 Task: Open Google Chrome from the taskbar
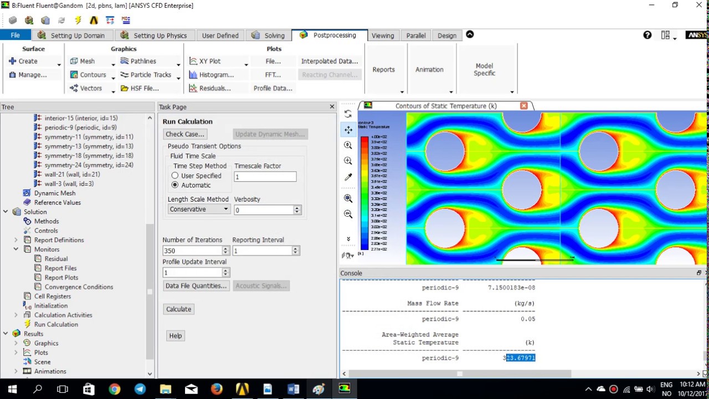pos(115,389)
